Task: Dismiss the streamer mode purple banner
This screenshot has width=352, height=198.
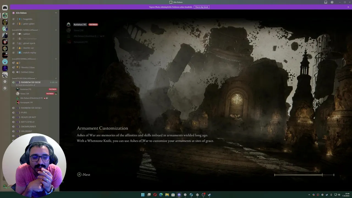Action: coord(348,7)
